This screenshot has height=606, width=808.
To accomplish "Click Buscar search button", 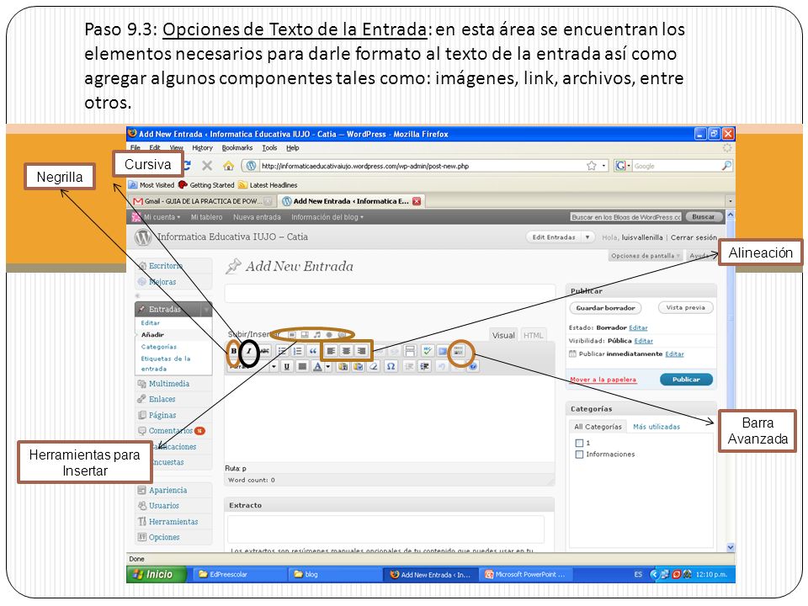I will click(x=703, y=217).
